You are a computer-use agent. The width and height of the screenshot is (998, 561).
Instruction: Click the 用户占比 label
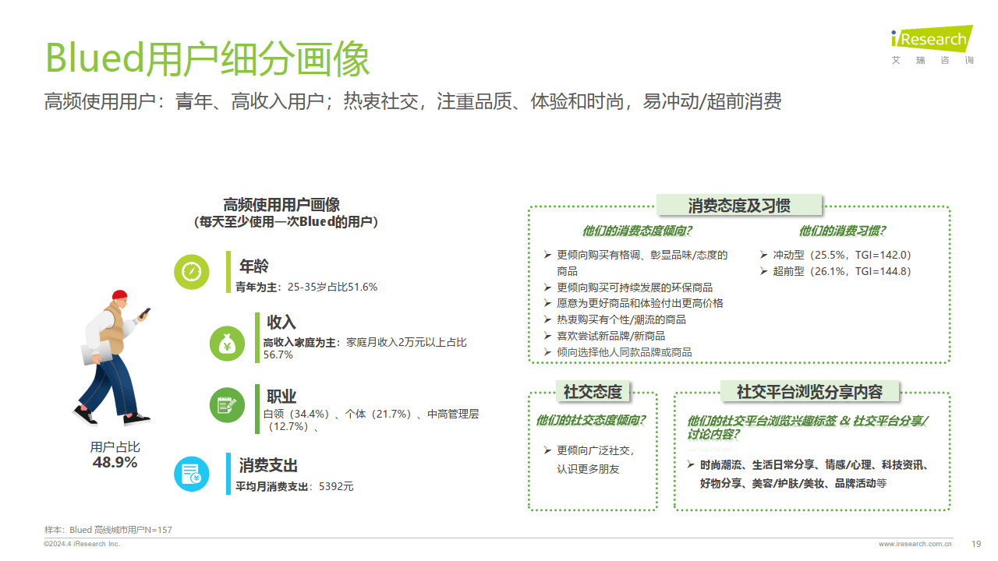[x=115, y=447]
